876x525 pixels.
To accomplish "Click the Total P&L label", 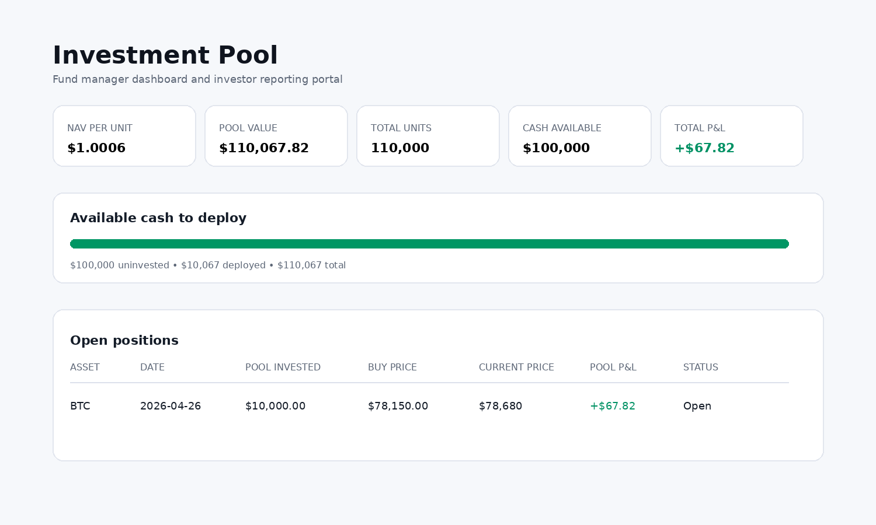I will (700, 128).
